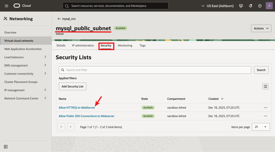Click created date in Allow HTTP(S) row

(x=224, y=108)
